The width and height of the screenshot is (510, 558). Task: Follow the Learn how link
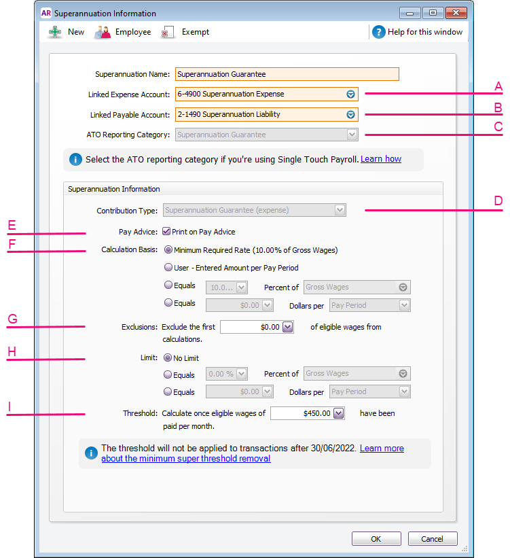[381, 159]
